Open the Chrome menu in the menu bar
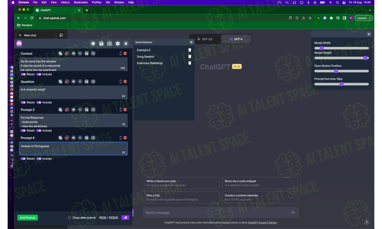Image resolution: width=382 pixels, height=229 pixels. pyautogui.click(x=24, y=2)
